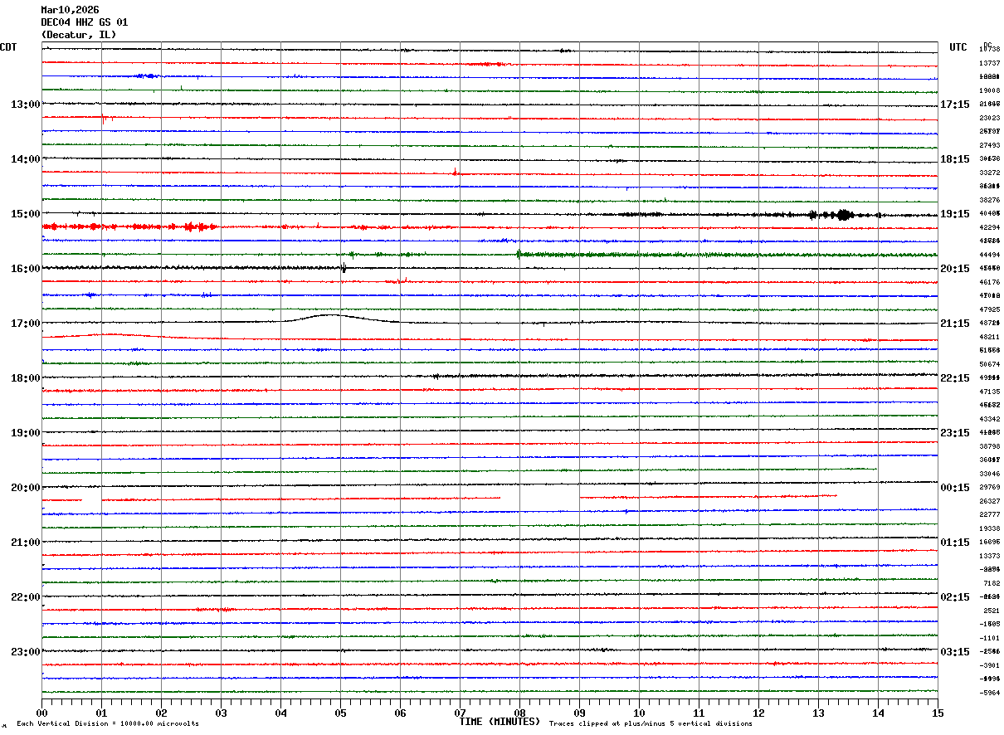The image size is (1004, 735).
Task: Click the 01:15 UTC time label
Action: [x=955, y=543]
